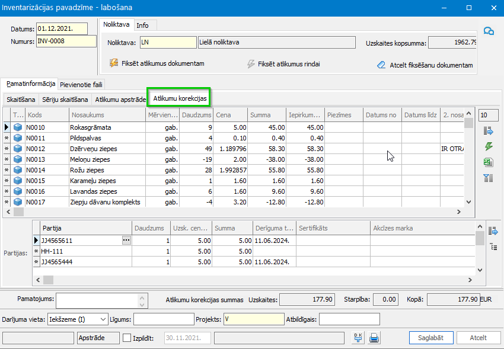This screenshot has width=504, height=349.
Task: Click the tree structure icon beside Partijas grid
Action: (493, 246)
